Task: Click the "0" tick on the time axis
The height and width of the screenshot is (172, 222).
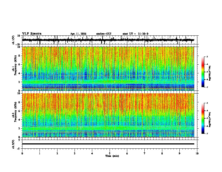Action: click(22, 153)
